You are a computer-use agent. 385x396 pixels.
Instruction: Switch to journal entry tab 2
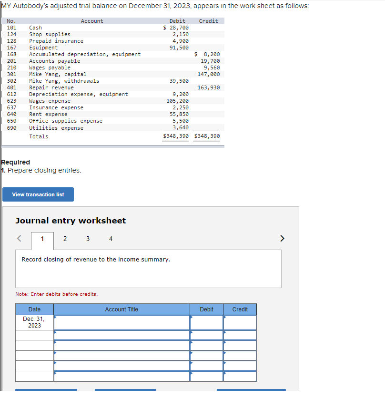point(65,239)
